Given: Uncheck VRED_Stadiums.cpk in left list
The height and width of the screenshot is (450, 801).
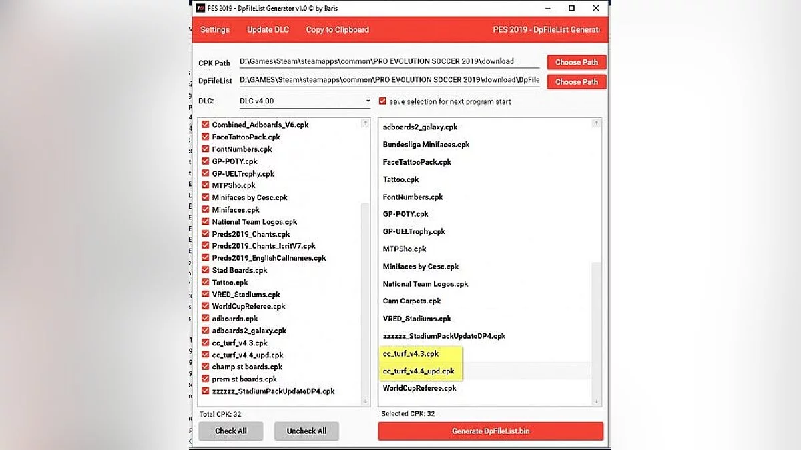Looking at the screenshot, I should [x=206, y=295].
